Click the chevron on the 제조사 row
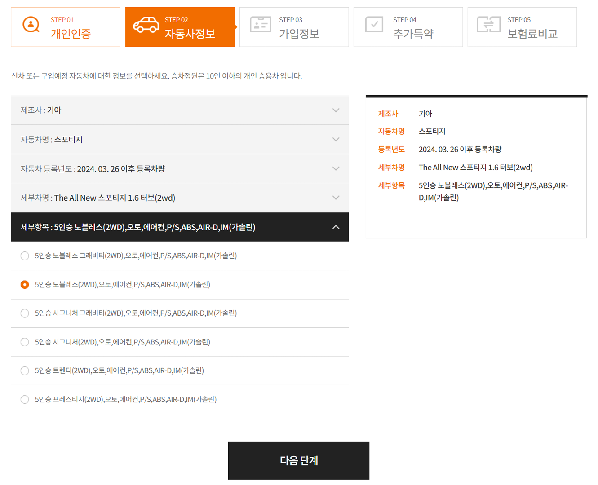Viewport: 598px width, 485px height. tap(336, 110)
